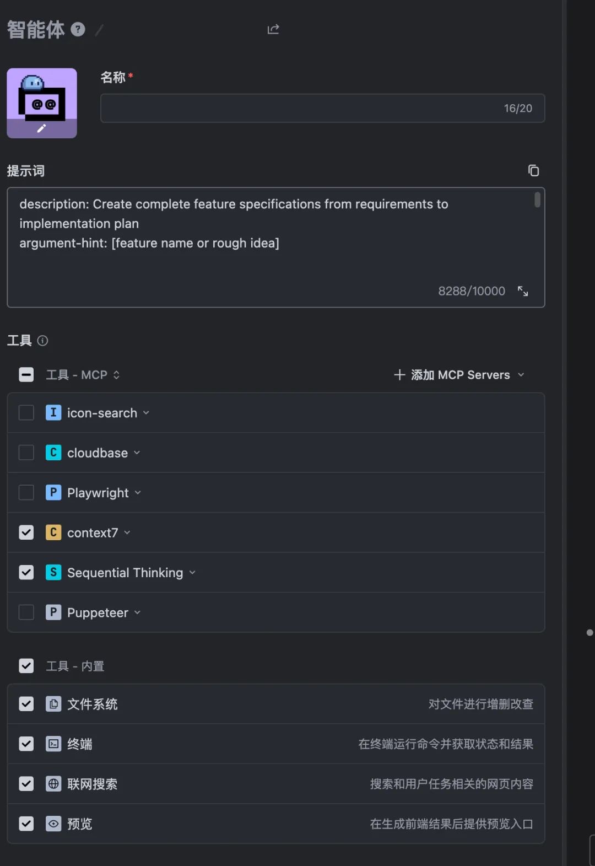The width and height of the screenshot is (595, 866).
Task: Expand the cloudbase tool list
Action: [x=137, y=453]
